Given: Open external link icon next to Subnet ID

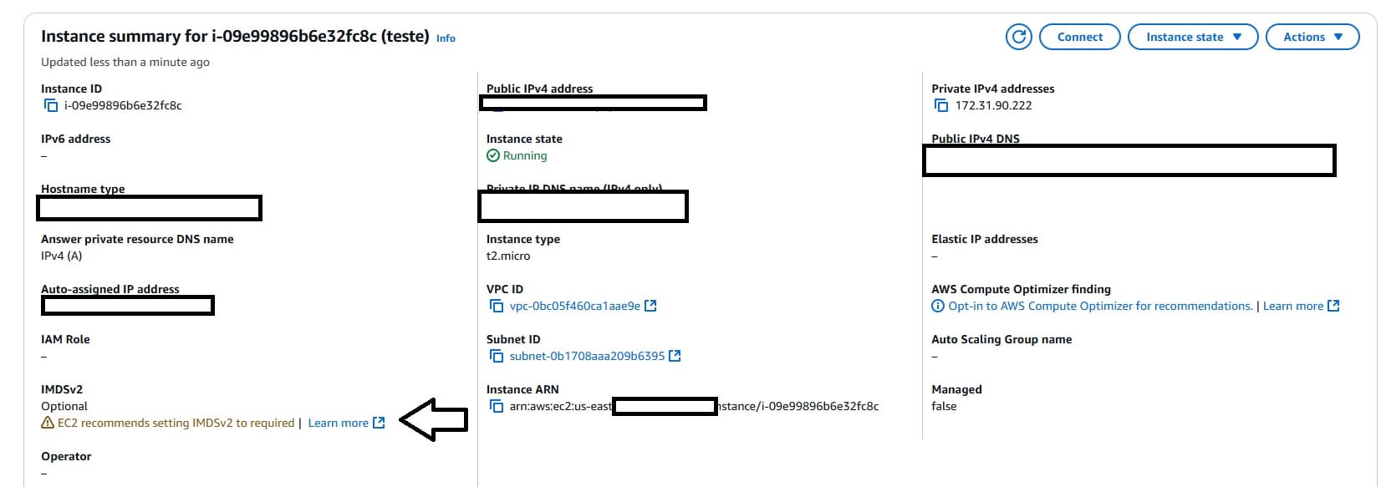Looking at the screenshot, I should click(x=675, y=356).
